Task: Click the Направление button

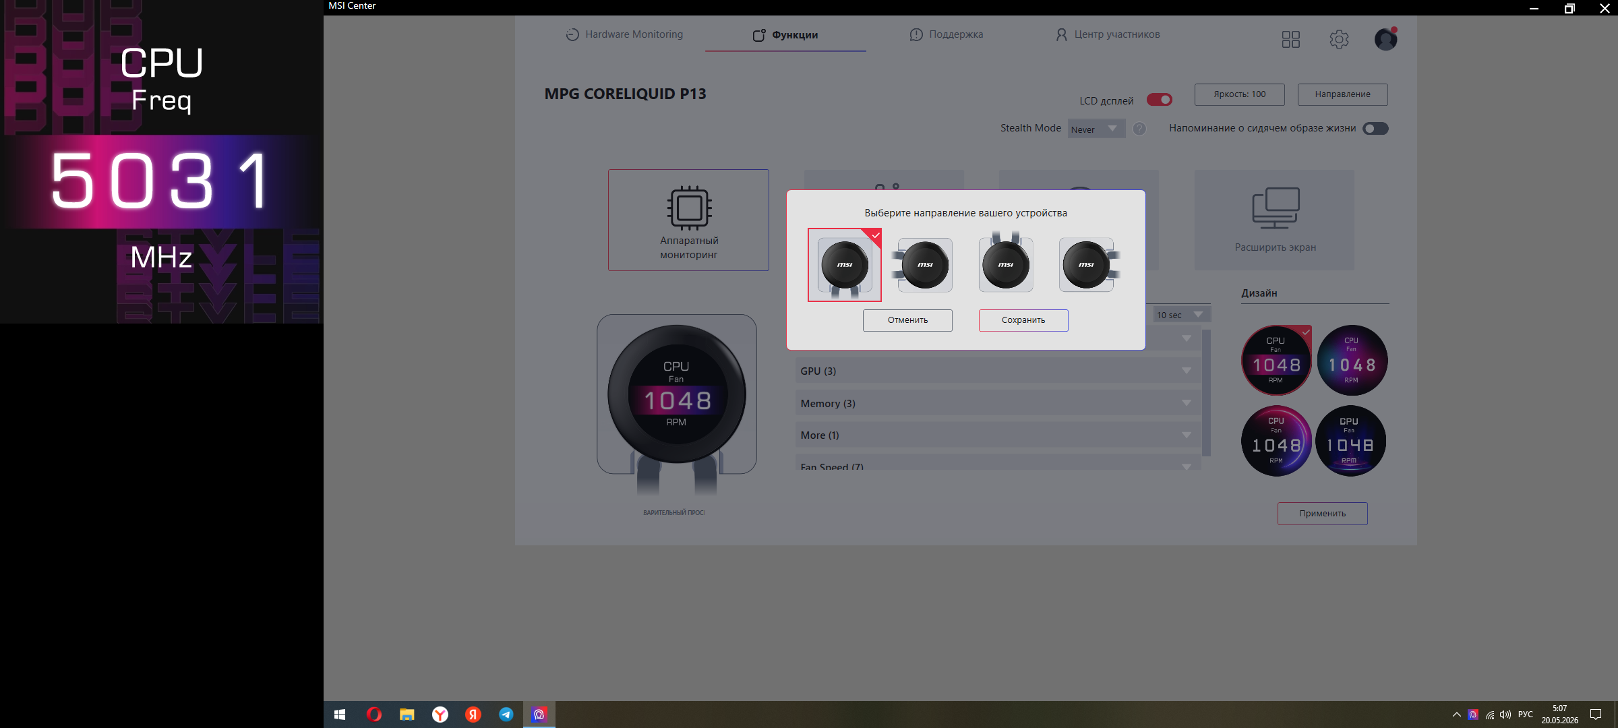Action: 1342,94
